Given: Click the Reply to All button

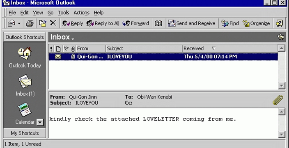Looking at the screenshot, I should [103, 23].
